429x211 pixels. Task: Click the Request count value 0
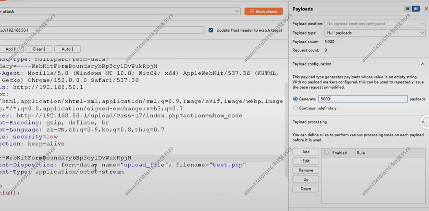point(326,50)
